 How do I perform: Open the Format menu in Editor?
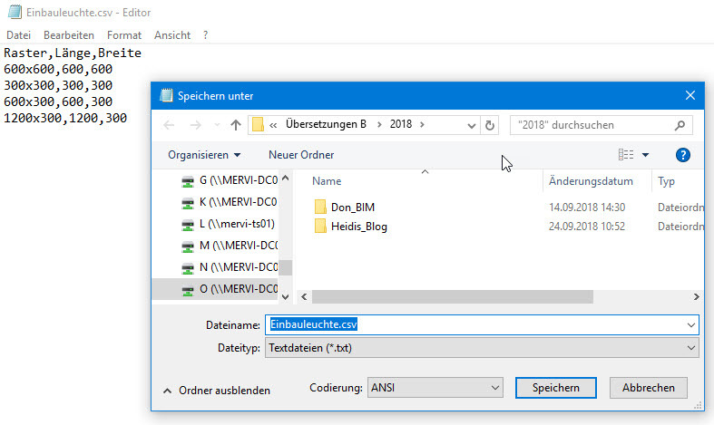[x=124, y=35]
